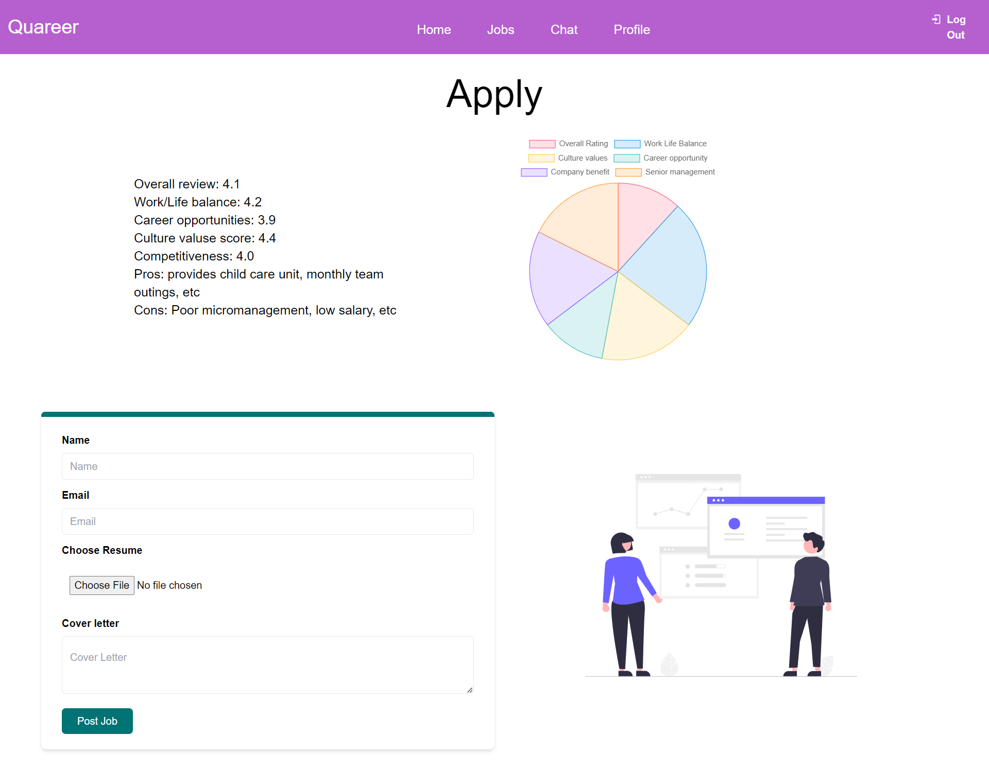The height and width of the screenshot is (770, 989).
Task: Click the log out icon
Action: click(x=936, y=20)
